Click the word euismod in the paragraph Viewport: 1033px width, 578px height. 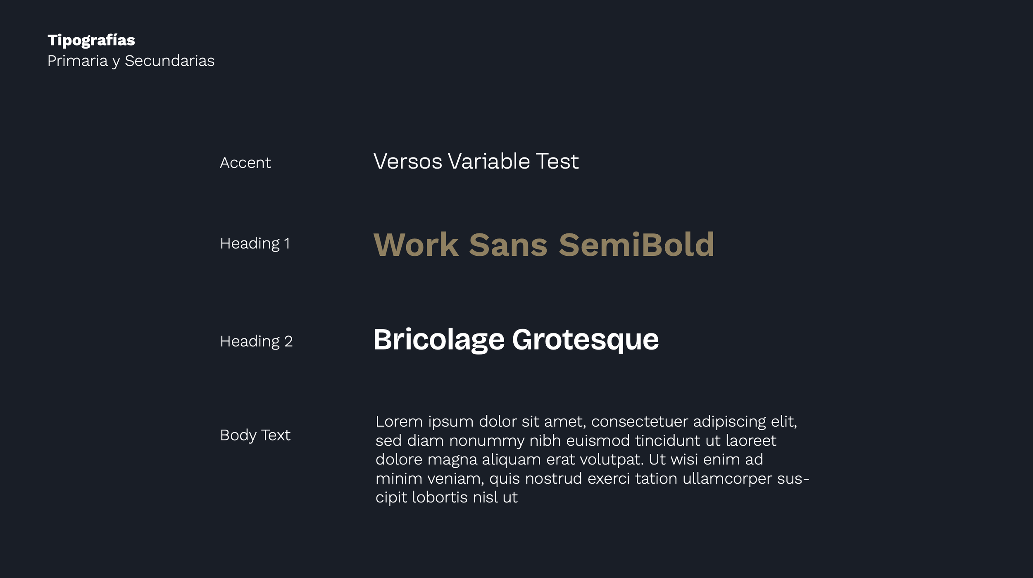click(x=597, y=441)
